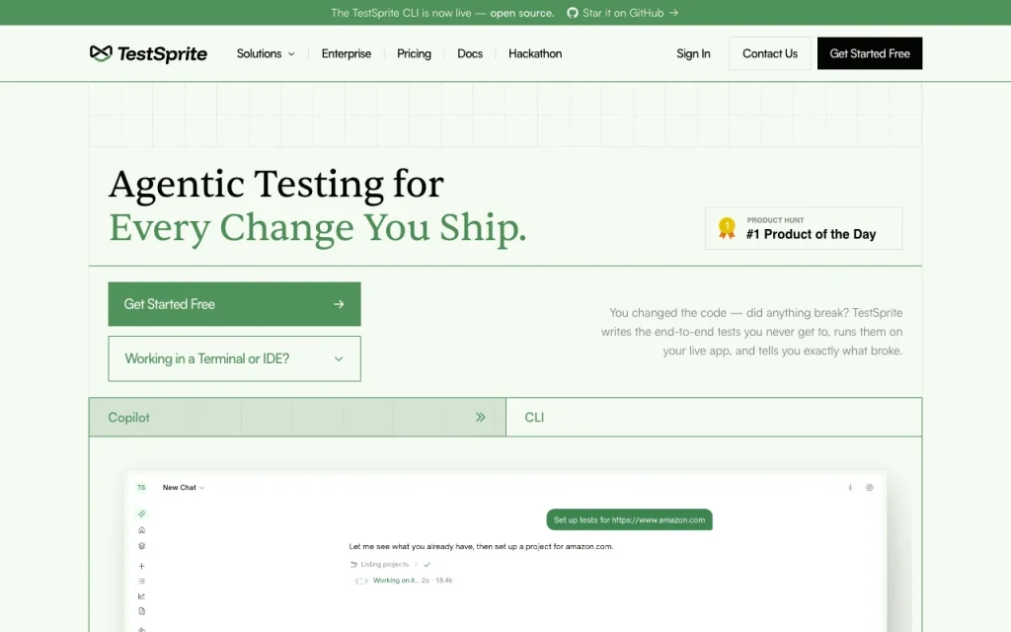
Task: Click the checkmark next to Listing projects
Action: click(x=427, y=564)
